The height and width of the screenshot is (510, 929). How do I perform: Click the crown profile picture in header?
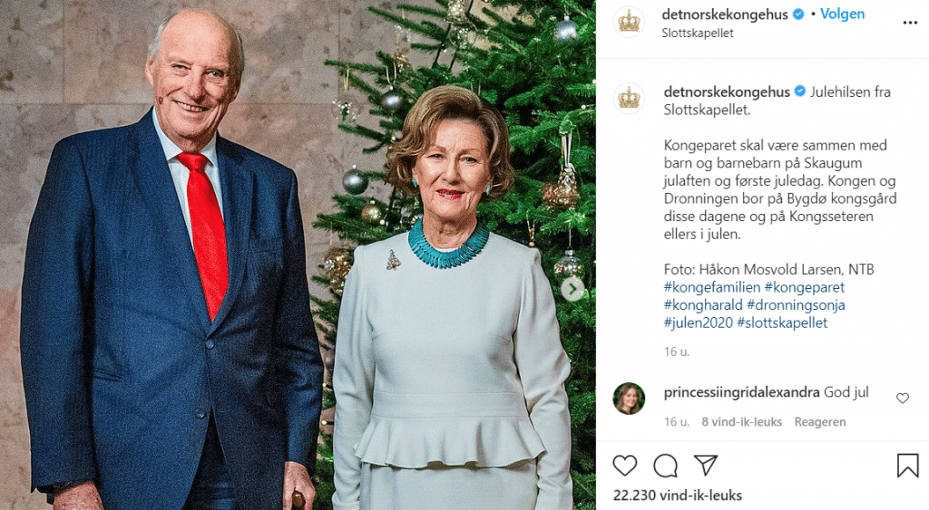(x=629, y=23)
